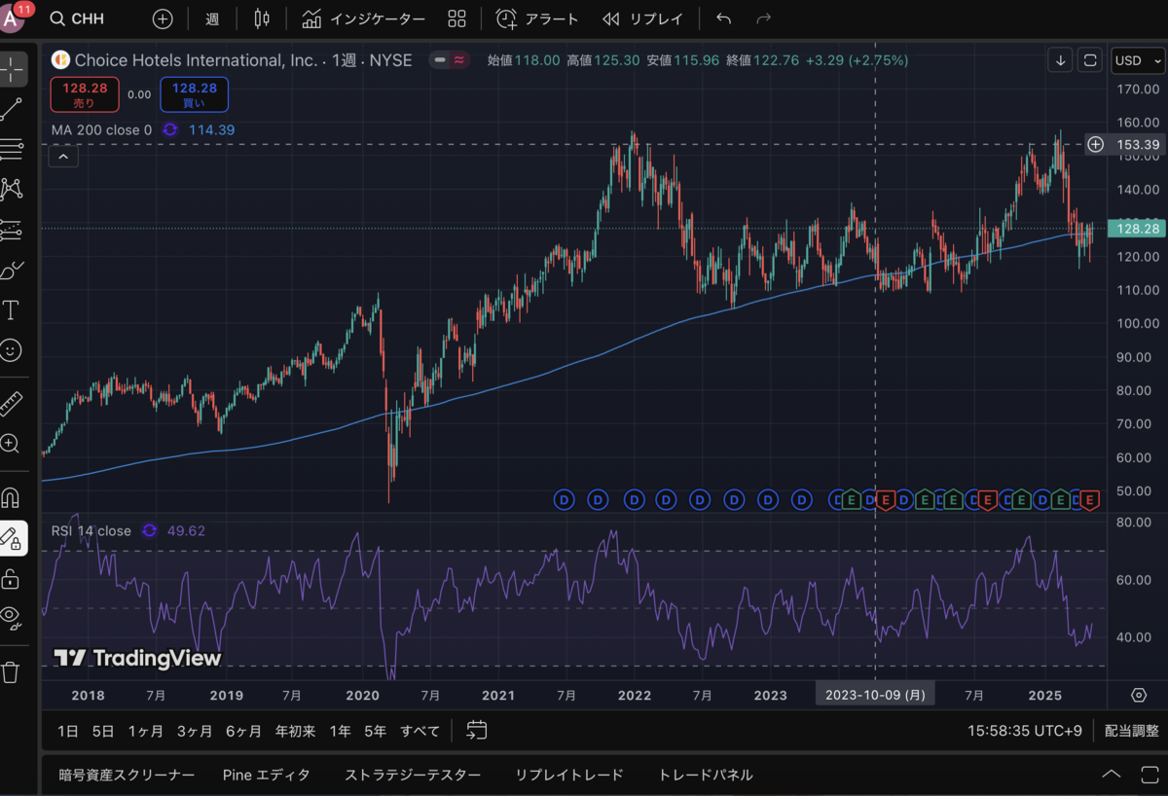Open the インジケーター indicators dialog
The width and height of the screenshot is (1168, 796).
(x=363, y=18)
